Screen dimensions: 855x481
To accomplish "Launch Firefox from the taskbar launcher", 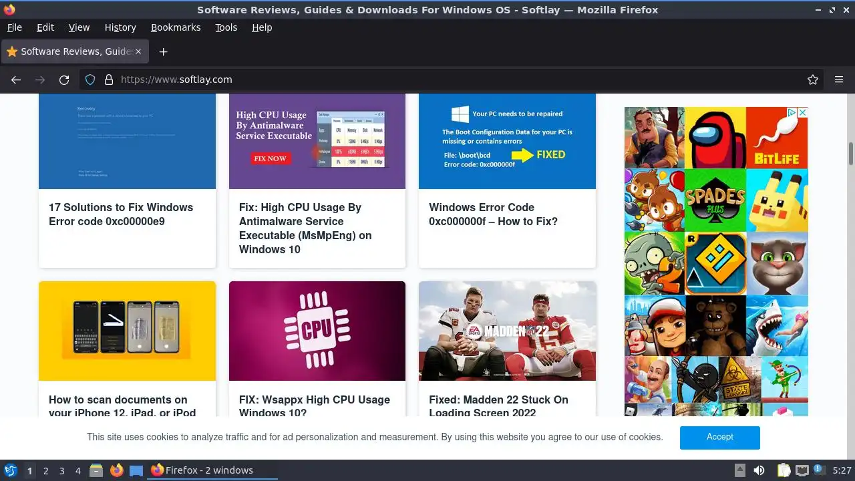I will 116,470.
